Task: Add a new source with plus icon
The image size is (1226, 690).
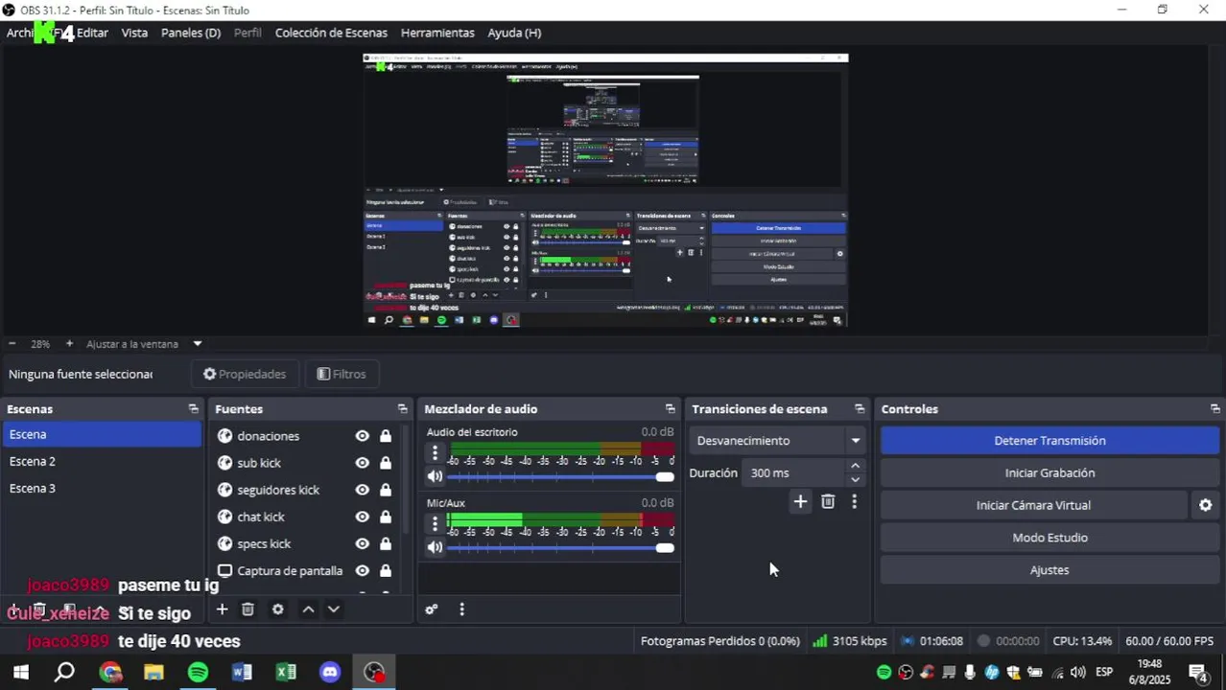Action: [x=222, y=609]
